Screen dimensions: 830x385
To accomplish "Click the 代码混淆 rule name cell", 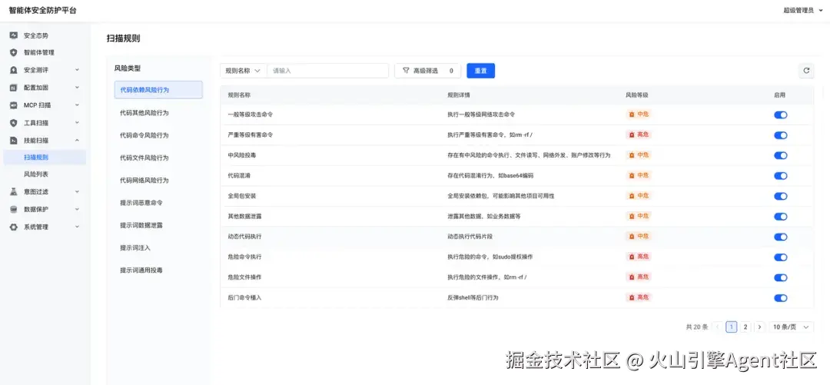I will pos(239,176).
